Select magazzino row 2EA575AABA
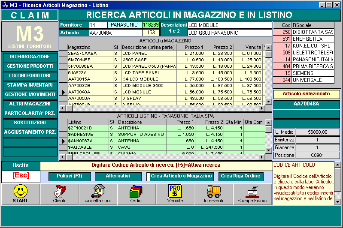 tap(162, 54)
